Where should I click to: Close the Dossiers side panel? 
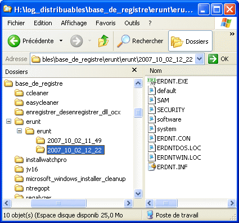click(x=134, y=70)
